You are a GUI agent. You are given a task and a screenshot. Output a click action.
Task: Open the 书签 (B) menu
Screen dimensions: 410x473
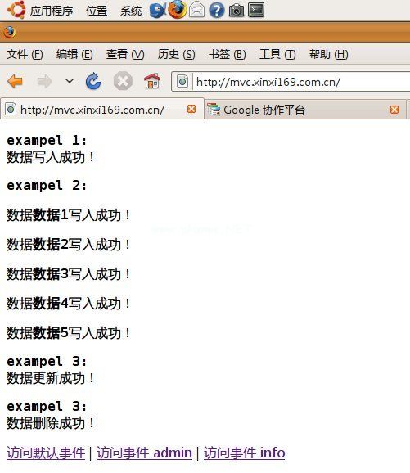(228, 55)
